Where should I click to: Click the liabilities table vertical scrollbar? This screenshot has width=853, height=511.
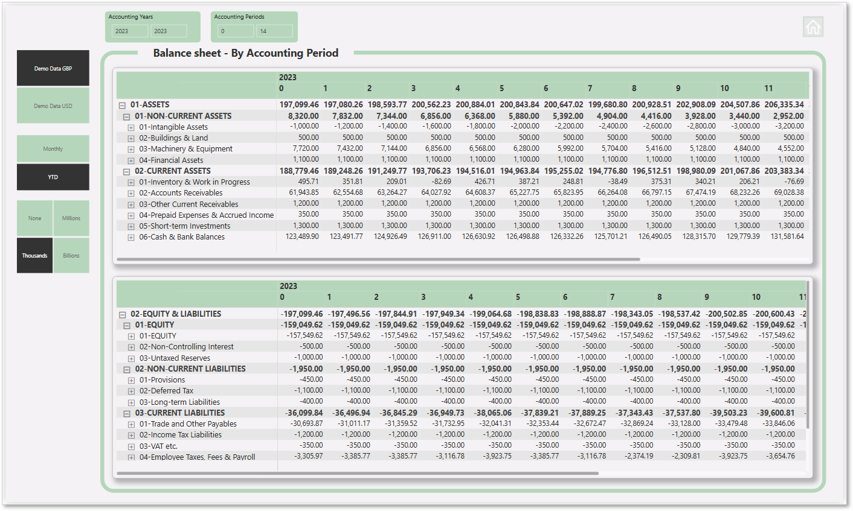click(x=808, y=355)
